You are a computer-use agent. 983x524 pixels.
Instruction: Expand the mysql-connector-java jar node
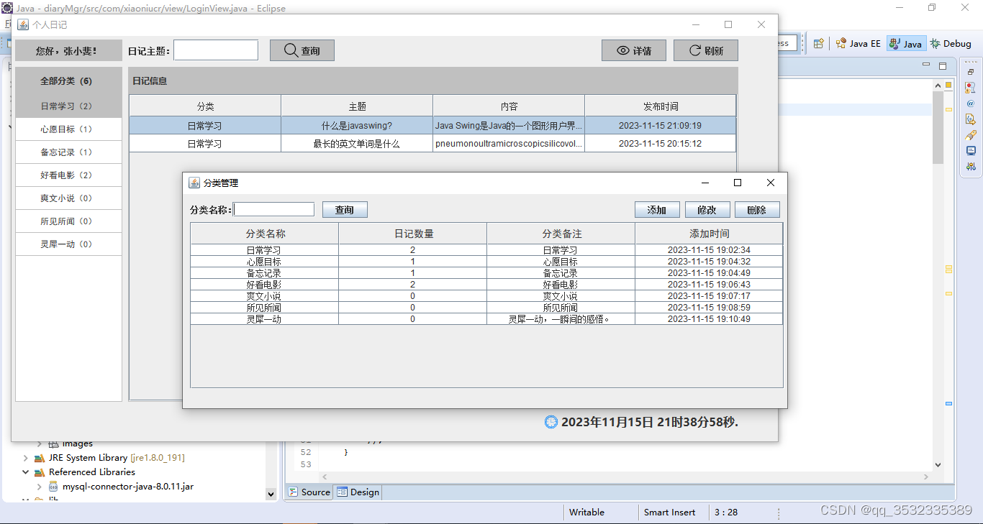tap(39, 487)
